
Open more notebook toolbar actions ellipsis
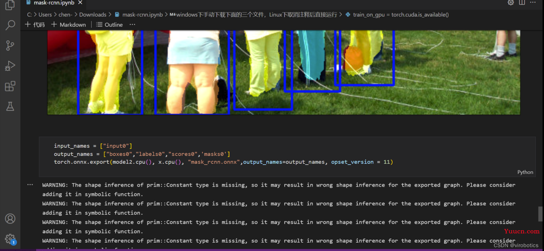132,25
